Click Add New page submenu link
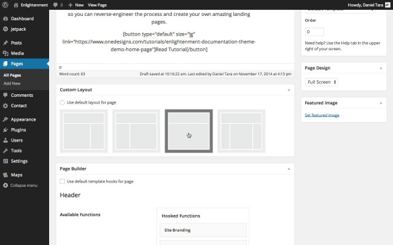The width and height of the screenshot is (393, 245). click(x=12, y=83)
